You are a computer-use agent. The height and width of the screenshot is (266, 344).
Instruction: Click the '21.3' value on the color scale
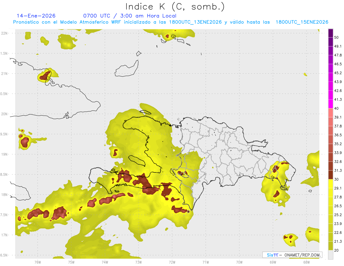point(338,242)
